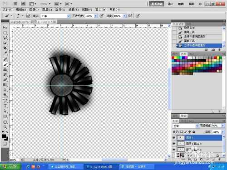Click the switch foreground/background colors arrow
Screen dimensions: 227x170
tap(7, 132)
